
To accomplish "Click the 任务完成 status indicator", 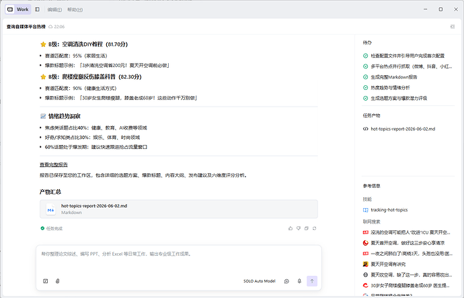I will 52,228.
